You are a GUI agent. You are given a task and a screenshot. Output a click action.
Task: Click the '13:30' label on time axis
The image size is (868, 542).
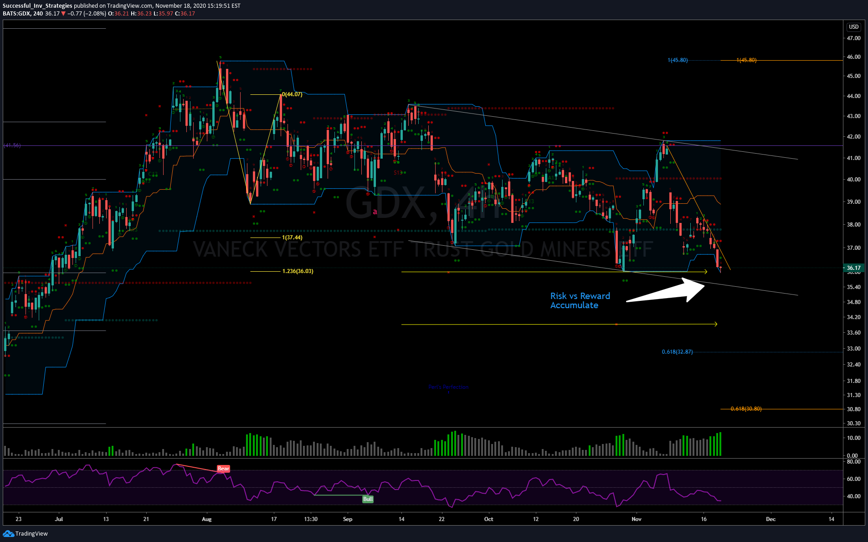(x=311, y=519)
